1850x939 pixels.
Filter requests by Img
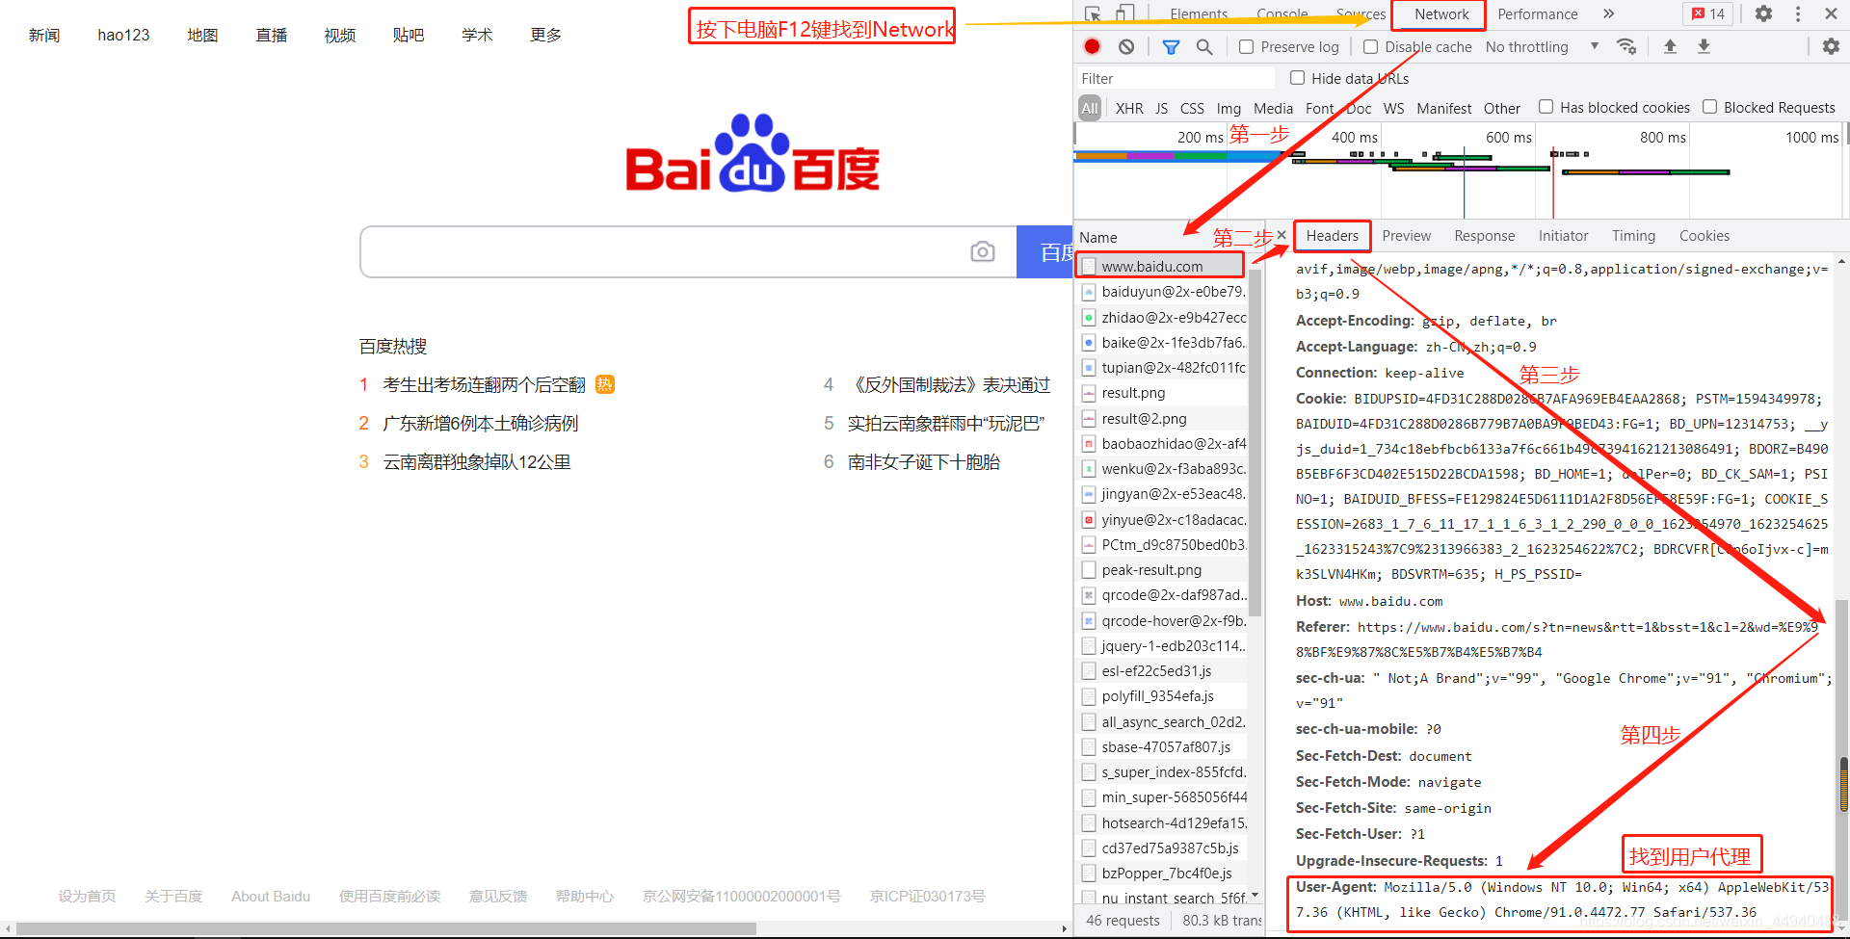coord(1229,108)
